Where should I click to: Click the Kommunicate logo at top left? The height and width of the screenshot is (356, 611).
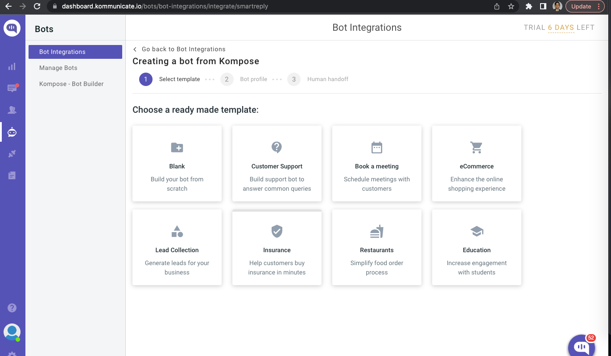coord(12,28)
